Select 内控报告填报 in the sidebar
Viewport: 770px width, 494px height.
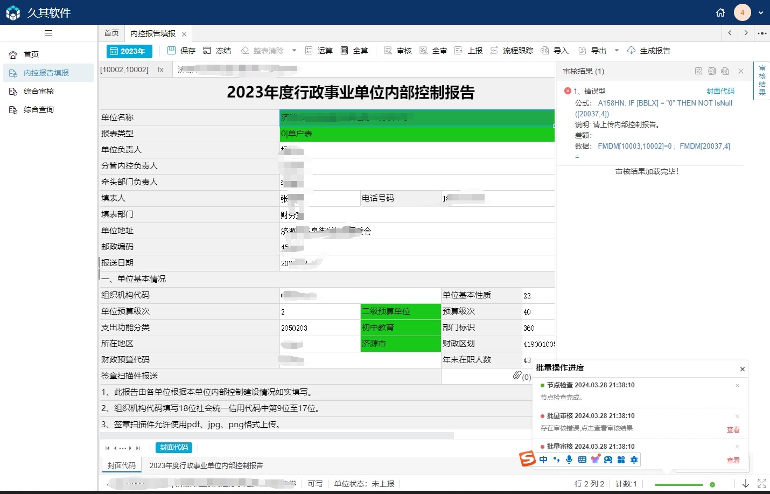click(x=48, y=73)
